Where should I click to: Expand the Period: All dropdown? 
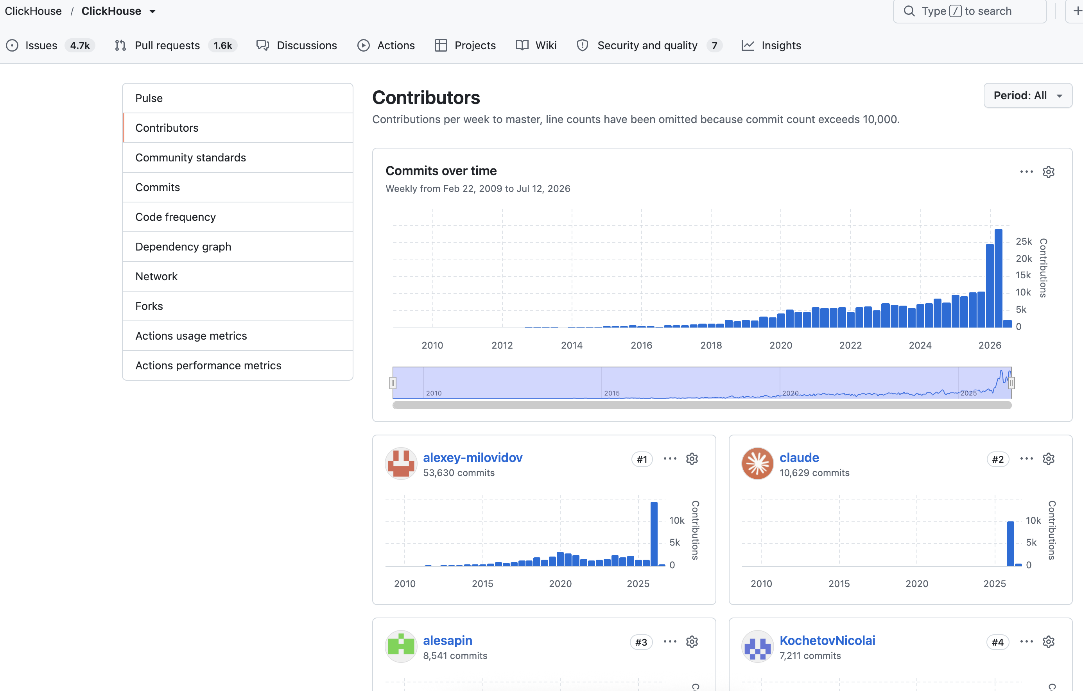[x=1028, y=95]
